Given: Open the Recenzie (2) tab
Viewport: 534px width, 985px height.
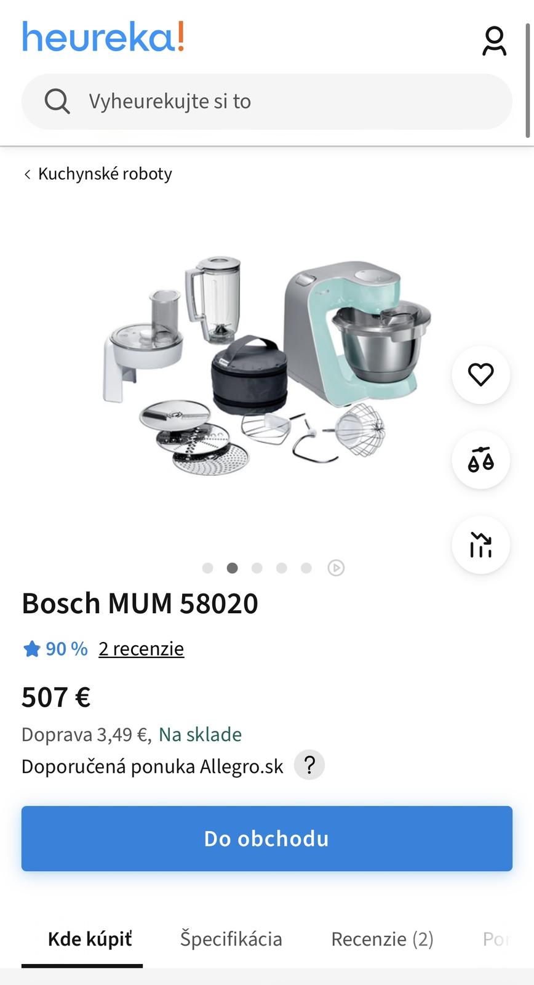Looking at the screenshot, I should [383, 939].
